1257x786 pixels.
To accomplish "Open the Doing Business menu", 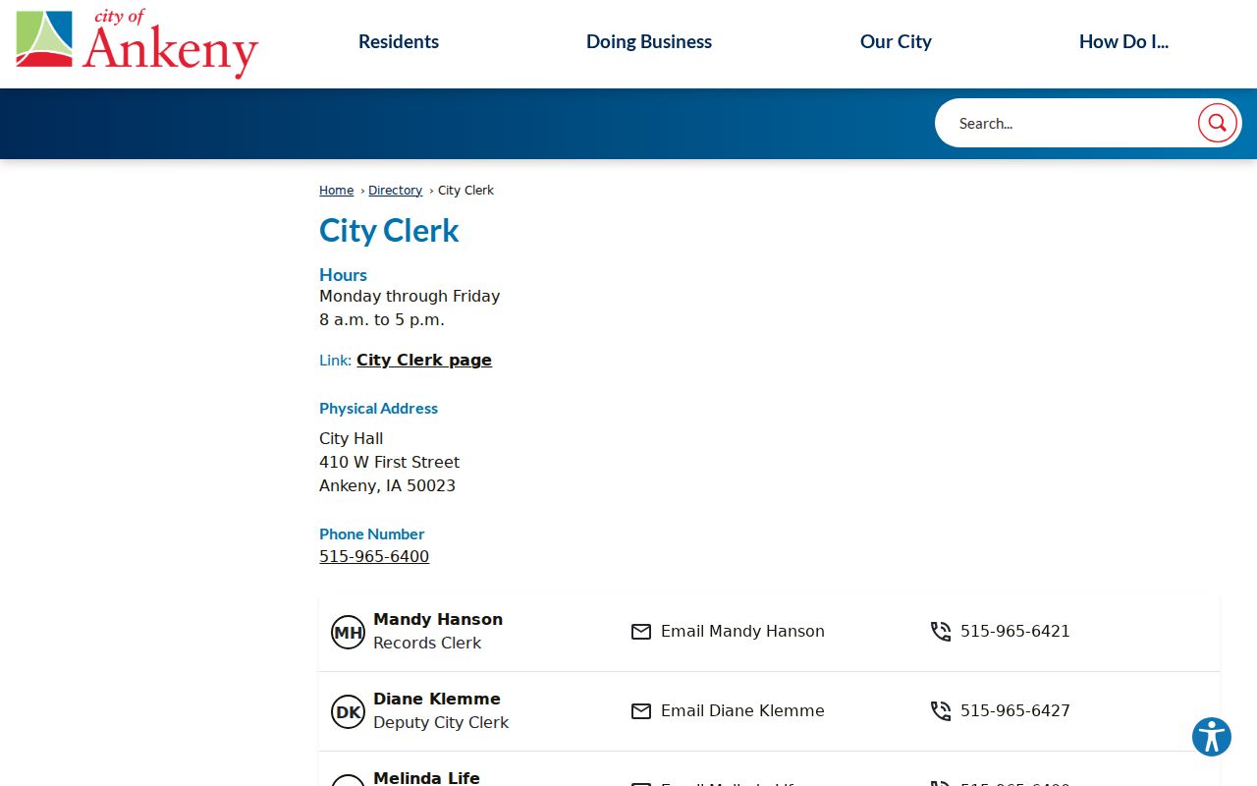I will pyautogui.click(x=649, y=41).
